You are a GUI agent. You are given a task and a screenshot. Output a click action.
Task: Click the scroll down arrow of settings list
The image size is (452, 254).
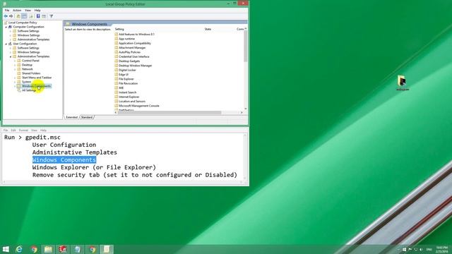[x=246, y=109]
